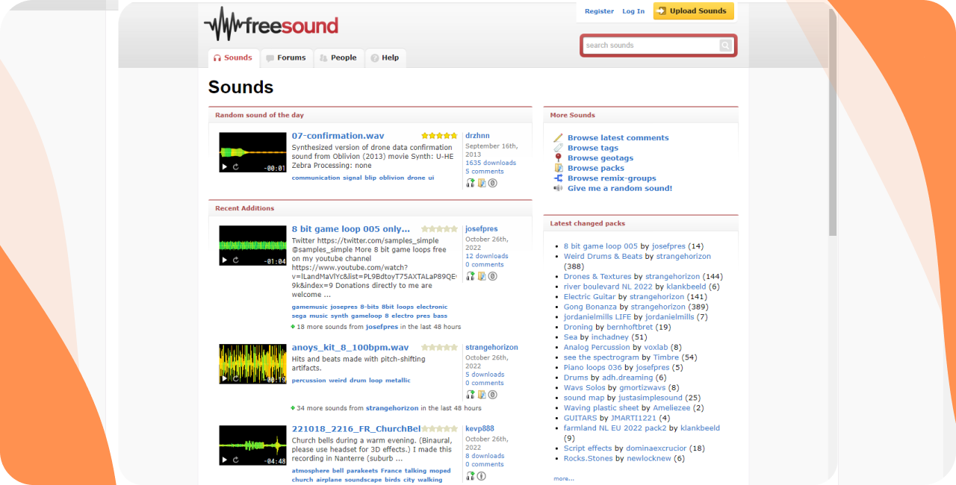Click the Creative Commons license icon for anoys_kit_8_100bpm.wav
Image resolution: width=956 pixels, height=485 pixels.
[492, 395]
